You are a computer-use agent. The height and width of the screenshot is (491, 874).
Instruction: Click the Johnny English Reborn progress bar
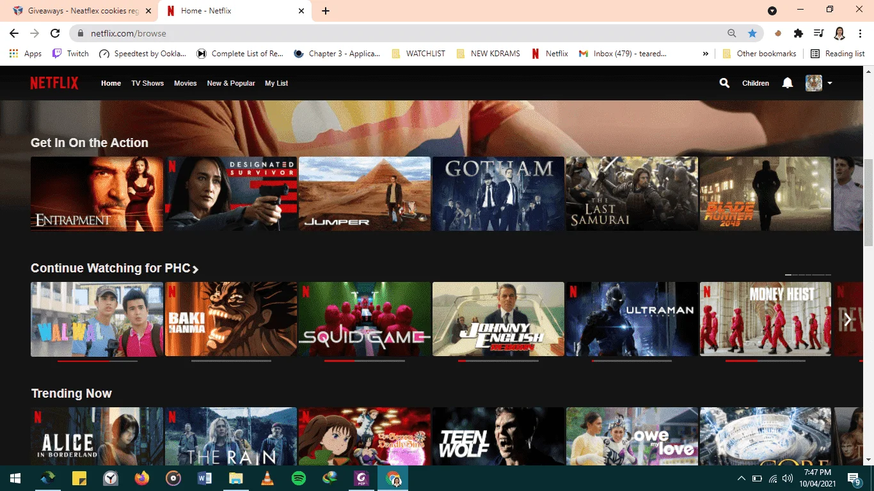(498, 361)
